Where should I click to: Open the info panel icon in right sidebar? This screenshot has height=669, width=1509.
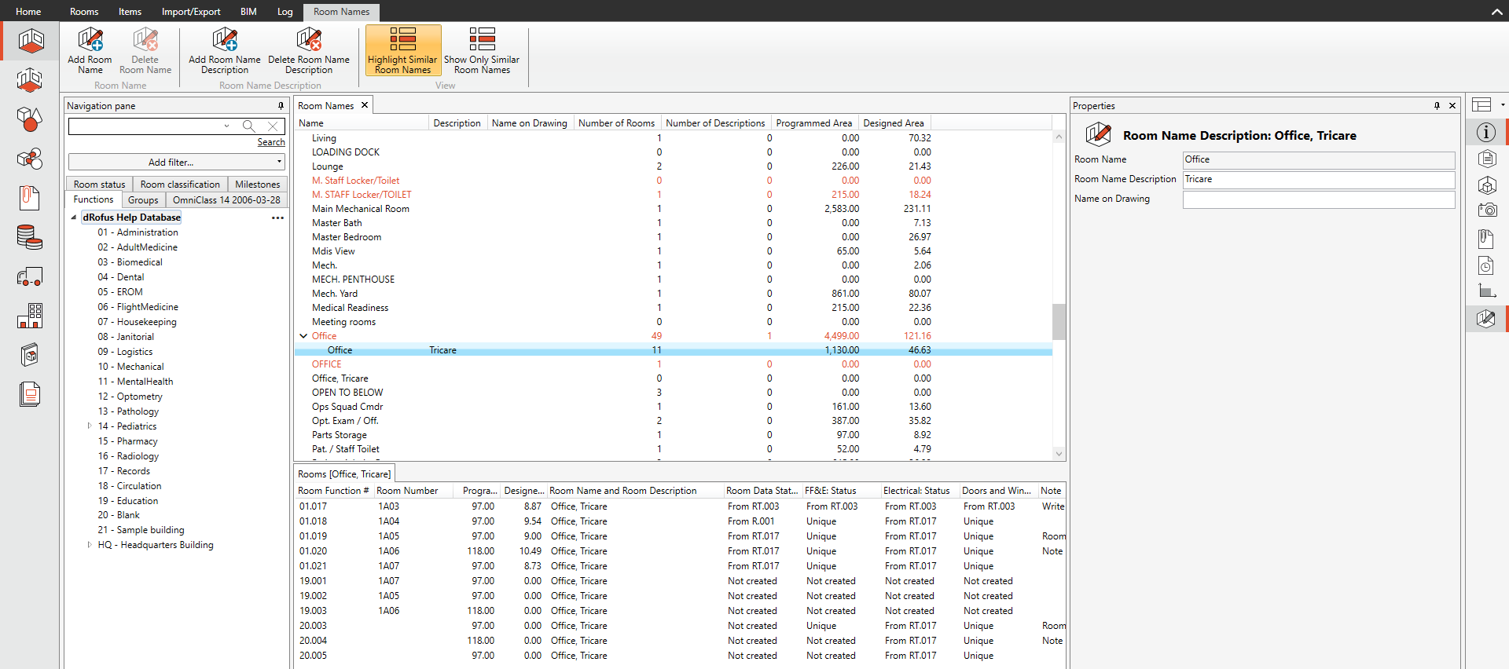pyautogui.click(x=1485, y=133)
